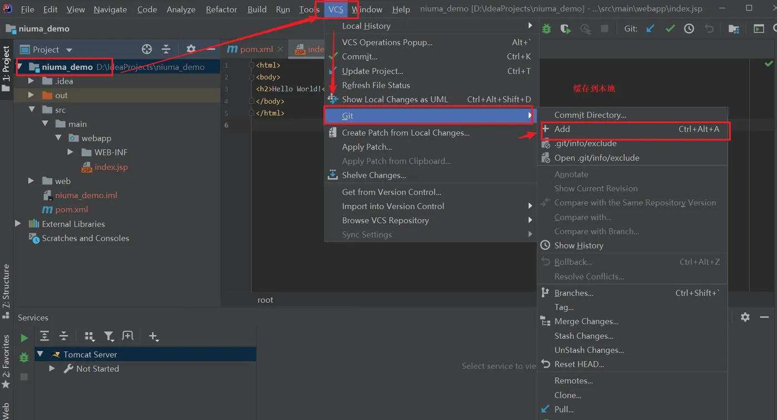The image size is (777, 420).
Task: Collapse the webapp folder arrow
Action: [x=58, y=138]
